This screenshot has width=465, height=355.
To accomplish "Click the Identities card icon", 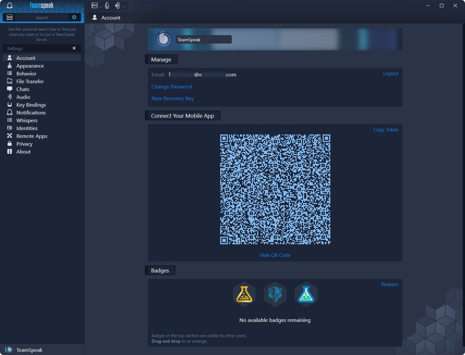I will tap(10, 128).
